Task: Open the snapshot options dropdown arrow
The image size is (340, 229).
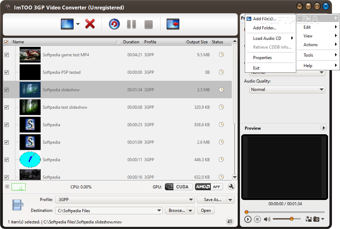Action: coord(322,219)
